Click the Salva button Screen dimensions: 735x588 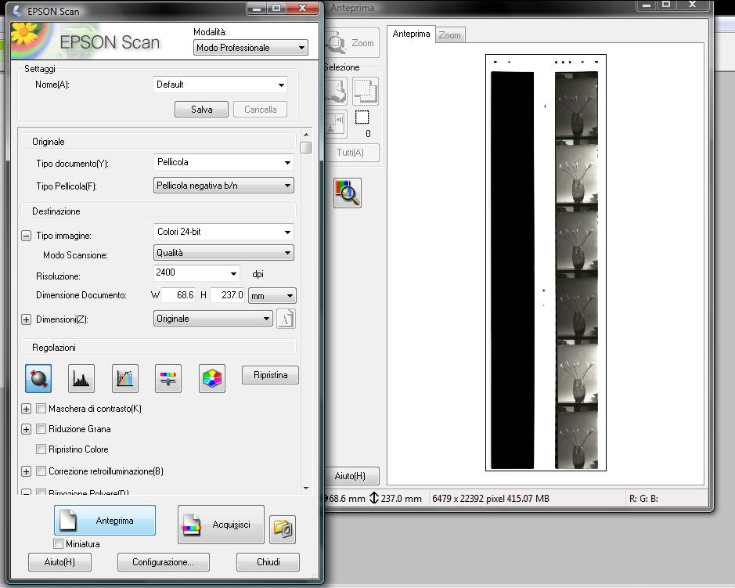coord(201,109)
